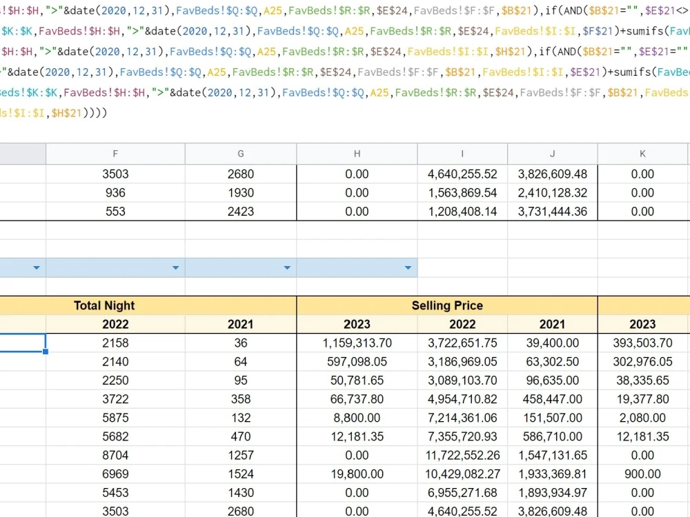The width and height of the screenshot is (690, 517).
Task: Open the leftmost blue filter dropdown arrow
Action: 37,267
